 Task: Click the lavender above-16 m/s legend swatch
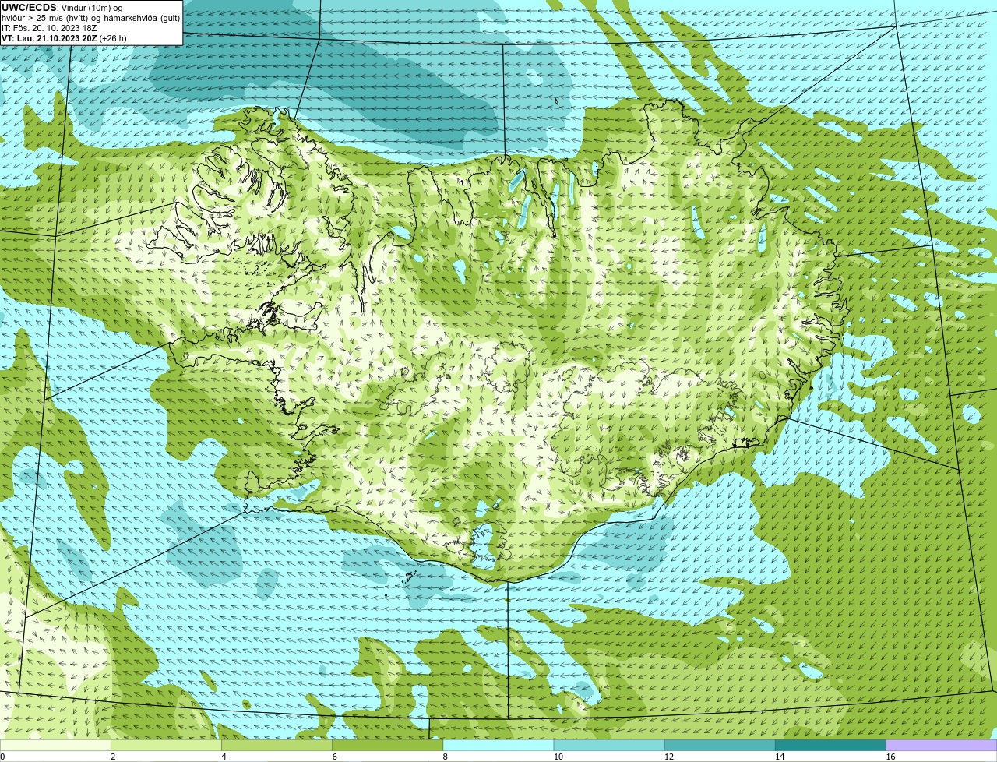(x=942, y=746)
